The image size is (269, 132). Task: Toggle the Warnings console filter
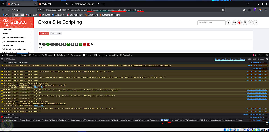[x=225, y=59]
